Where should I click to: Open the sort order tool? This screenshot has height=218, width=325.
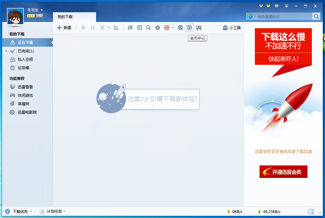pyautogui.click(x=130, y=28)
